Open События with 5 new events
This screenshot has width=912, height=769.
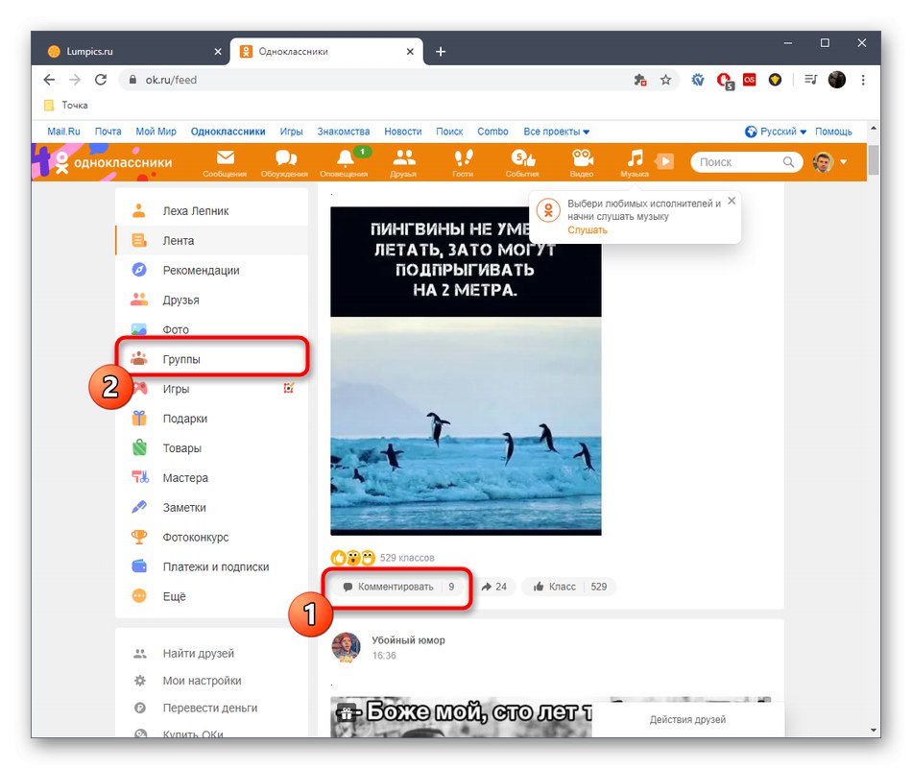(522, 161)
